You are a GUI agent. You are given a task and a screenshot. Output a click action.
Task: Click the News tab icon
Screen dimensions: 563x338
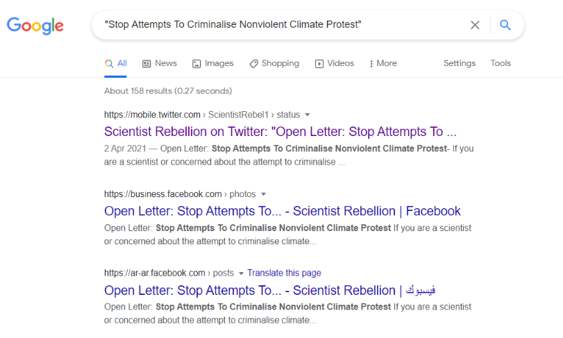coord(146,64)
